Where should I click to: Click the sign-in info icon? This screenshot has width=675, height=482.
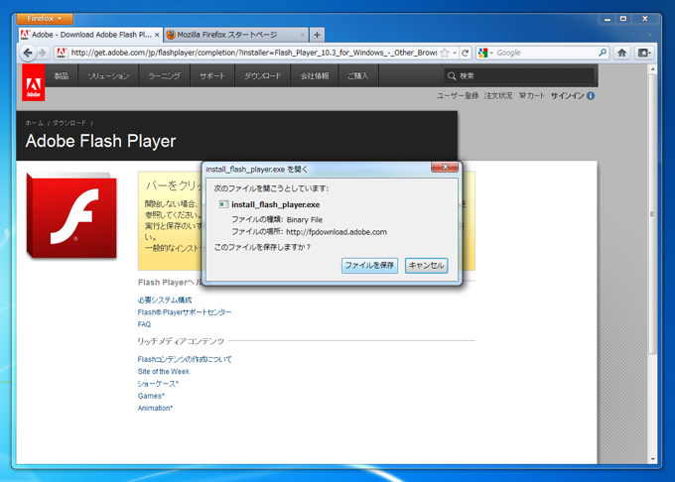click(591, 96)
